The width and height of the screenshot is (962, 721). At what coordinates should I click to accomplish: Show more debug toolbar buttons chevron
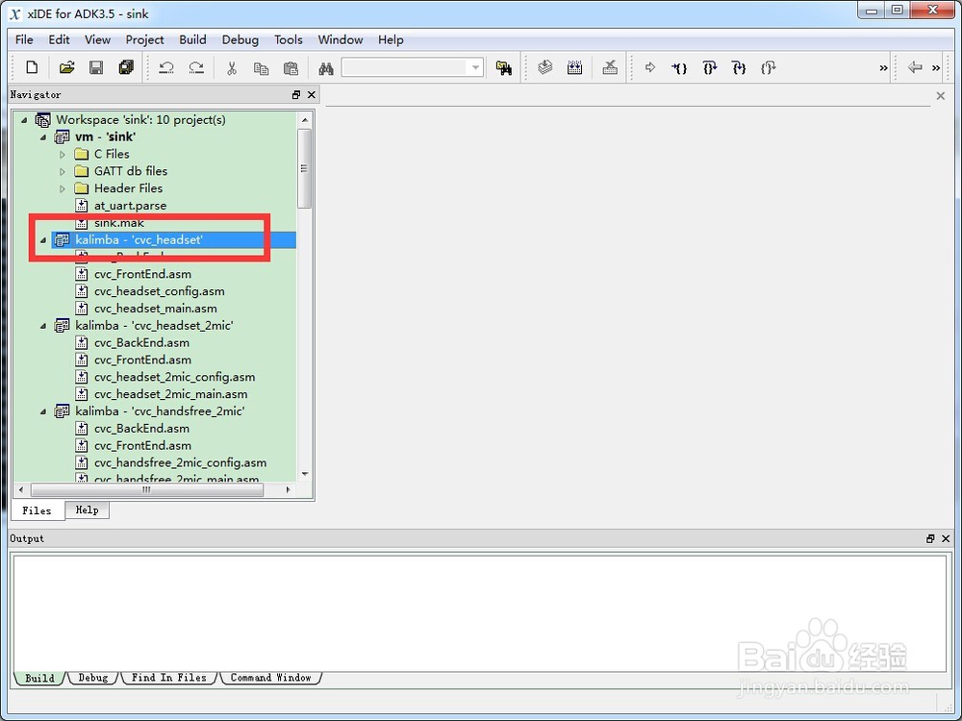883,68
